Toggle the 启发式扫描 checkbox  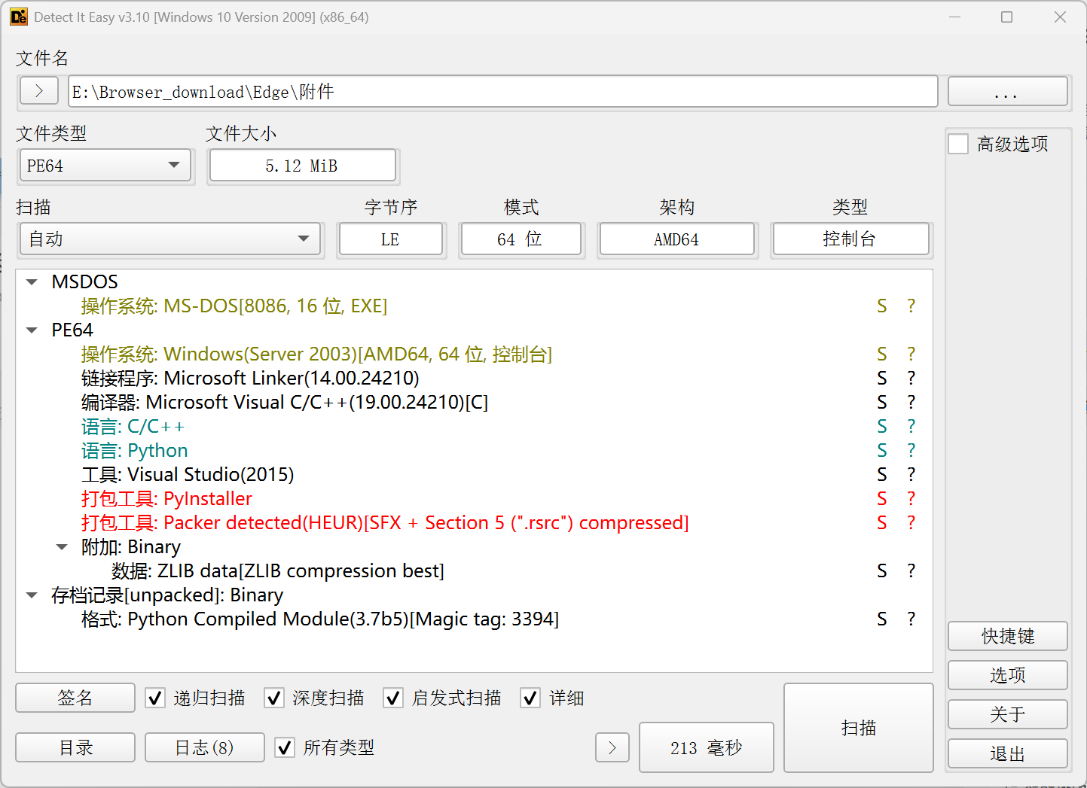[x=393, y=698]
